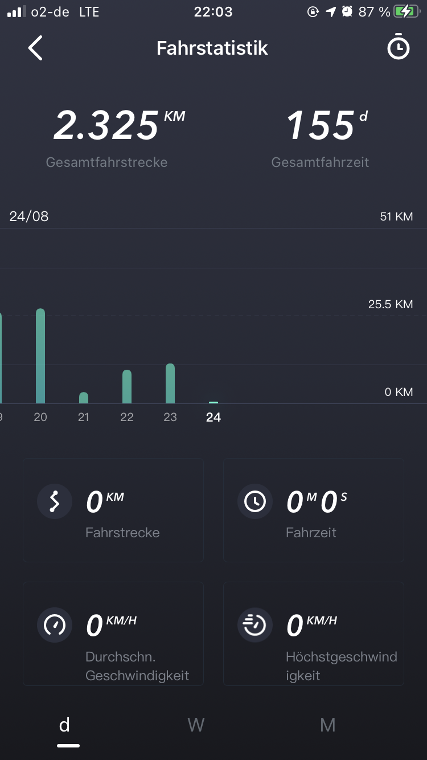This screenshot has height=760, width=427.
Task: Select the bar for day 20
Action: pos(40,356)
